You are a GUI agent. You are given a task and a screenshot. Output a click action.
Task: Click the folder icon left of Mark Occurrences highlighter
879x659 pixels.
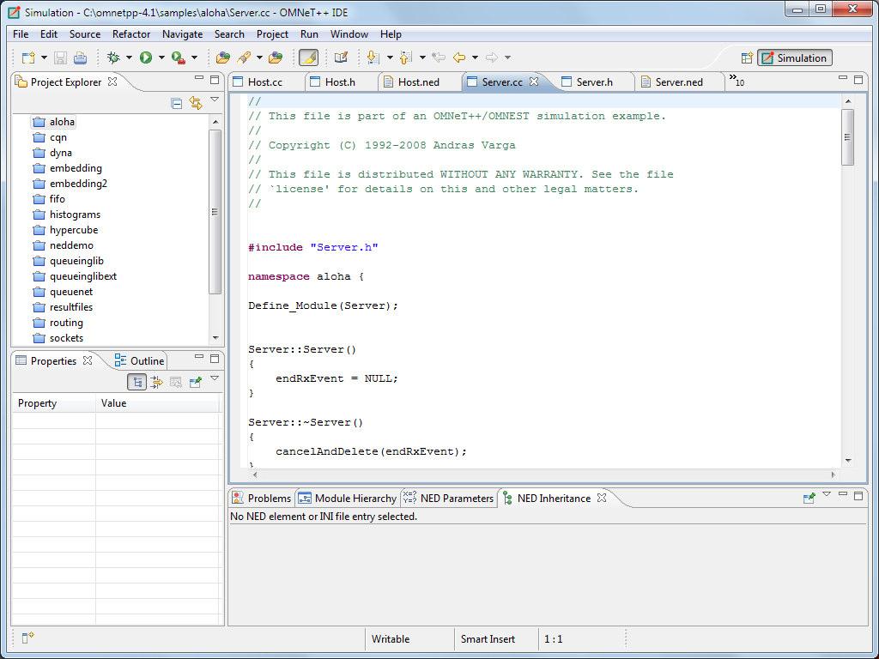pyautogui.click(x=276, y=57)
